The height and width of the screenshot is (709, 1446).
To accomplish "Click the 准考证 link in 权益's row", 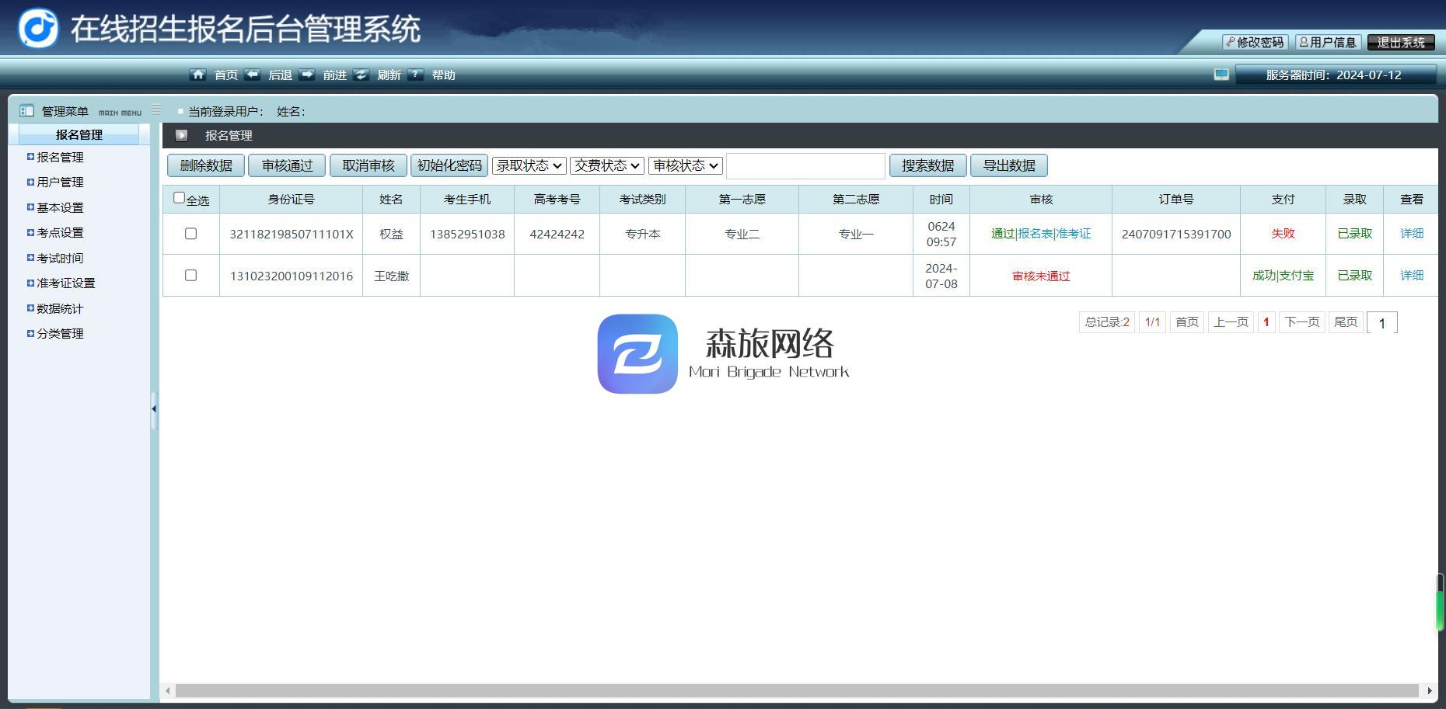I will (1074, 234).
